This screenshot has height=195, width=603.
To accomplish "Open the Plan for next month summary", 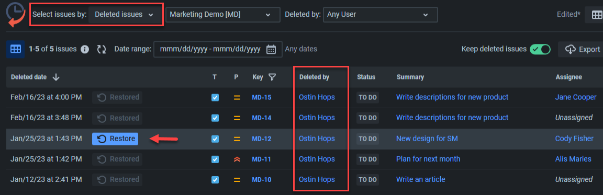I will [x=428, y=159].
